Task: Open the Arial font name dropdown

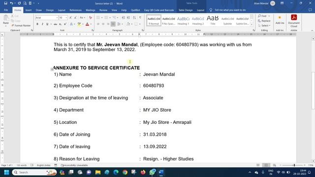Action: point(57,18)
